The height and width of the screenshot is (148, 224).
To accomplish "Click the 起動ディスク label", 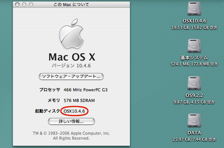I will (47, 111).
